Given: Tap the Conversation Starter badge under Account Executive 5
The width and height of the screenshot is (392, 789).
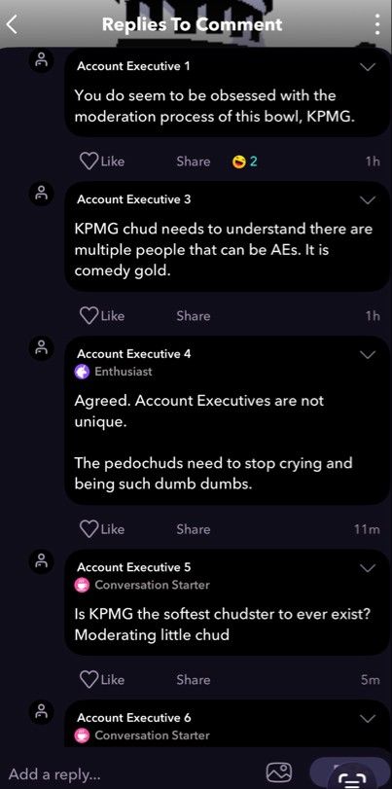Looking at the screenshot, I should (x=142, y=586).
